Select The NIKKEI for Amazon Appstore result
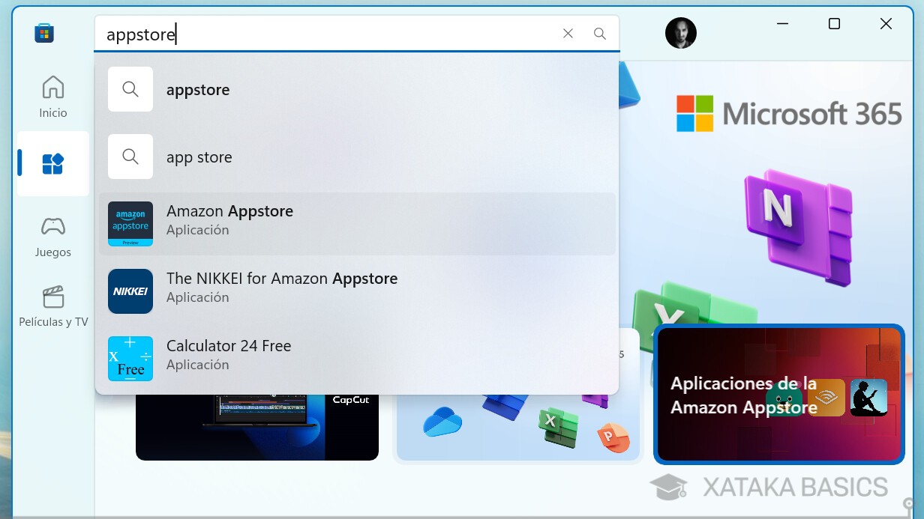This screenshot has height=519, width=924. tap(357, 291)
